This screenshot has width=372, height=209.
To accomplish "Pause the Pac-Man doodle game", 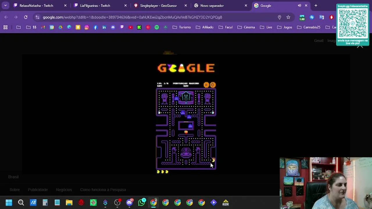I will click(206, 85).
